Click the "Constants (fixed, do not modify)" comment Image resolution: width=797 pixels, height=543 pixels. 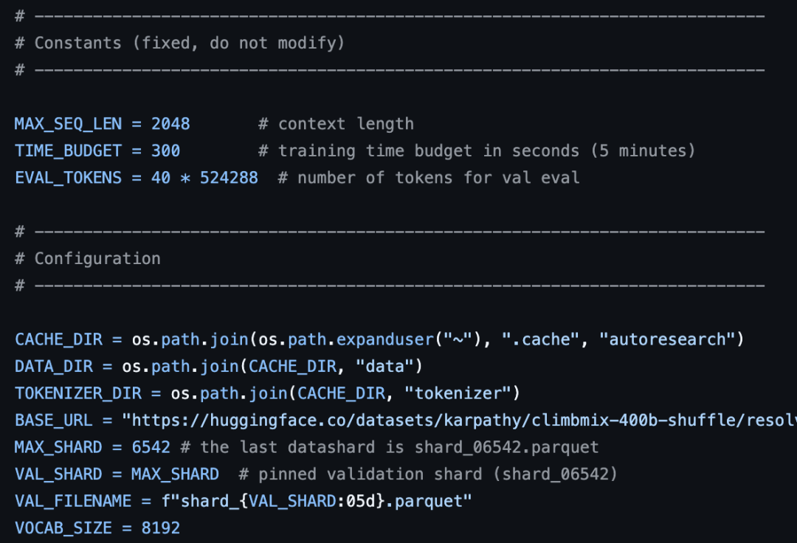pyautogui.click(x=189, y=43)
